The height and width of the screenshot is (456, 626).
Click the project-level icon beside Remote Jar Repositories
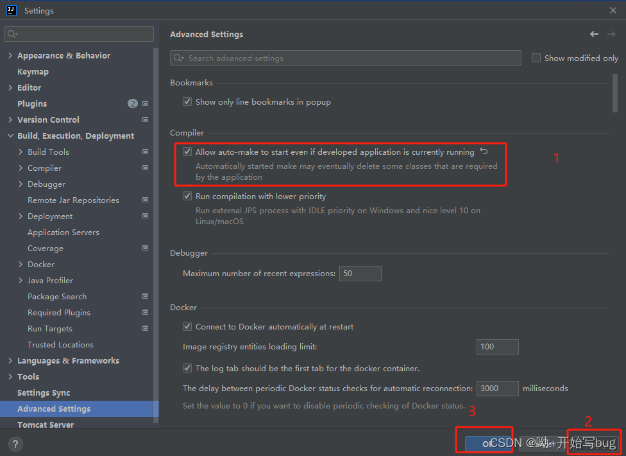click(146, 200)
